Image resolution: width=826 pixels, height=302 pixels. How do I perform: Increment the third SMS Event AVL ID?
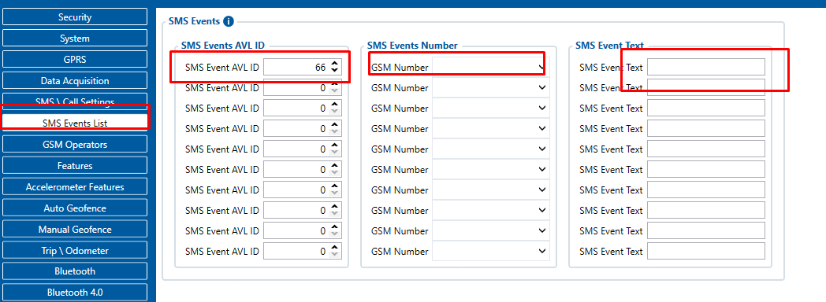point(334,105)
